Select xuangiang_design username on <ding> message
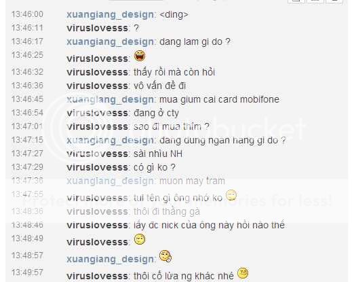Screen dimensions: 354x282 (x=110, y=15)
